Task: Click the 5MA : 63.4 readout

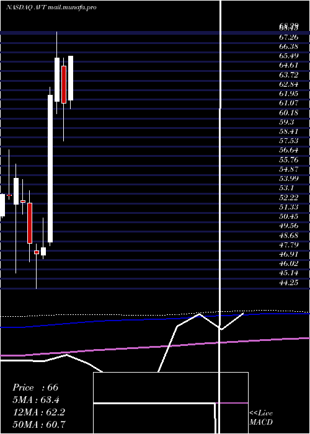Action: pyautogui.click(x=36, y=400)
